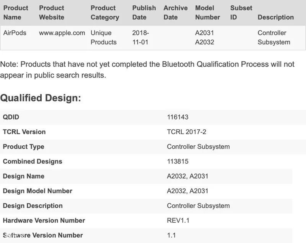Click the Unique Products category cell
The height and width of the screenshot is (243, 306).
[x=103, y=37]
